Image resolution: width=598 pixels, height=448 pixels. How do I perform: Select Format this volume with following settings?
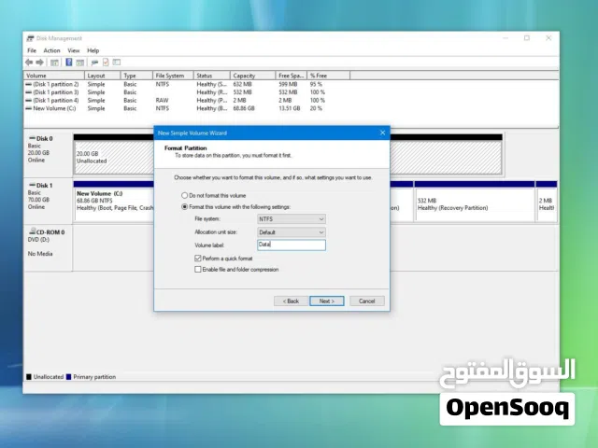tap(185, 207)
